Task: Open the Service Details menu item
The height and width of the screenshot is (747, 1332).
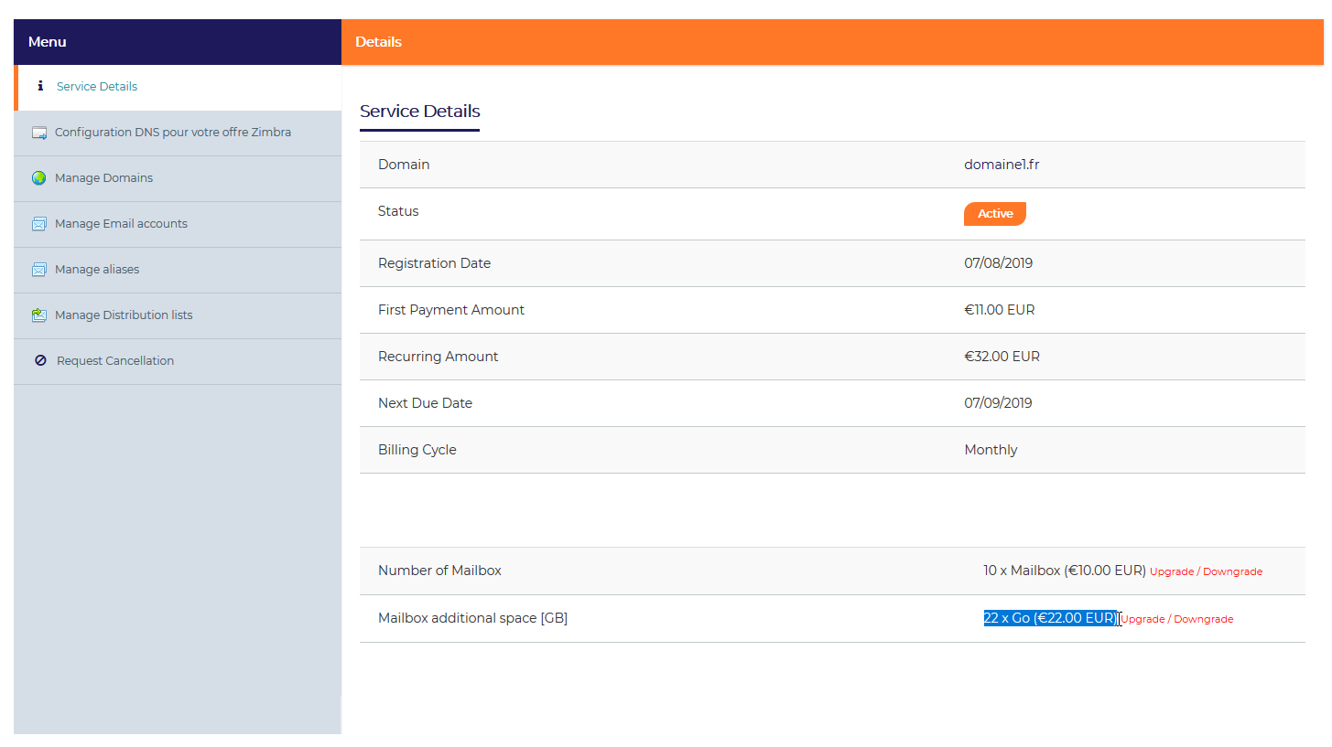Action: (x=179, y=87)
